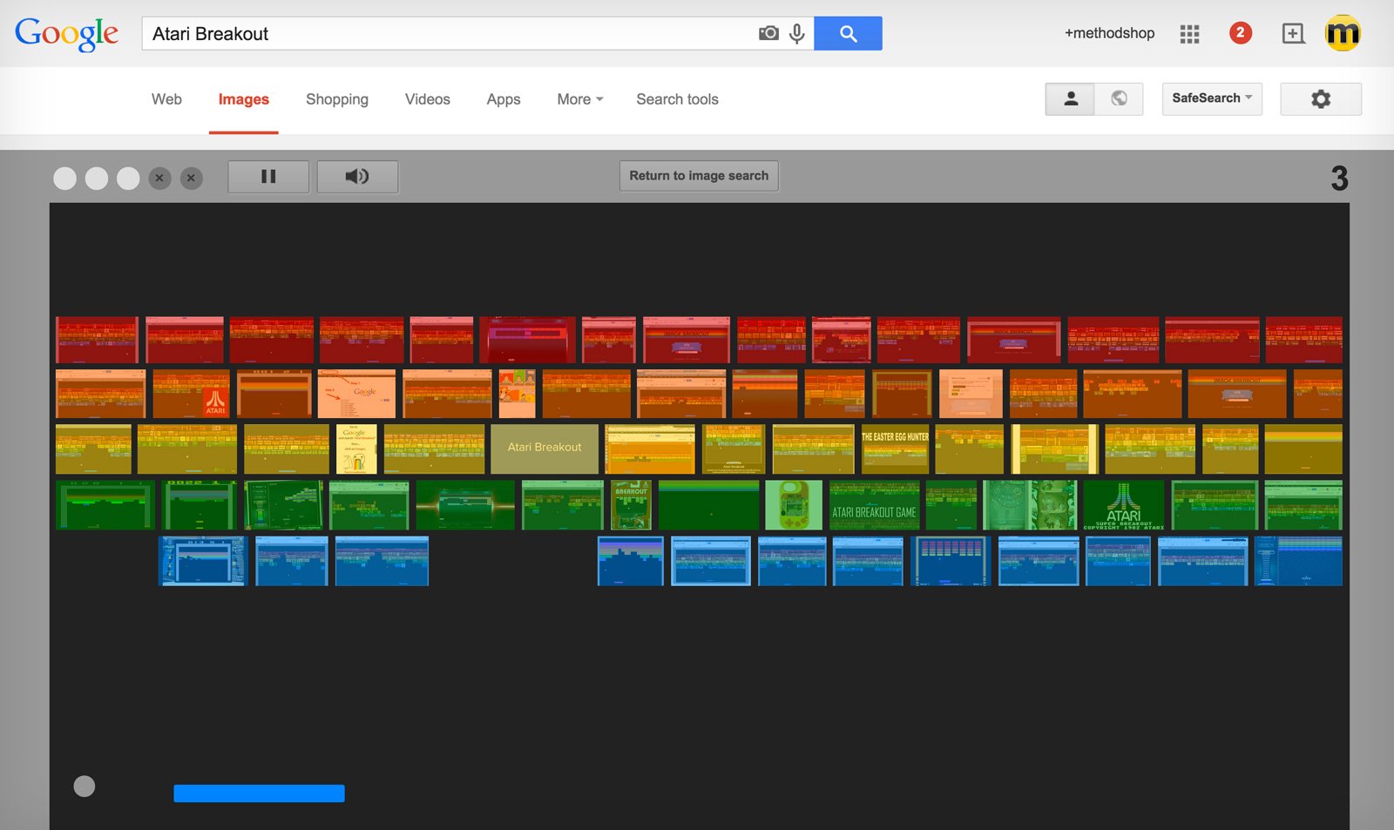Screen dimensions: 1394x830
Task: Open the settings gear menu
Action: (1321, 98)
